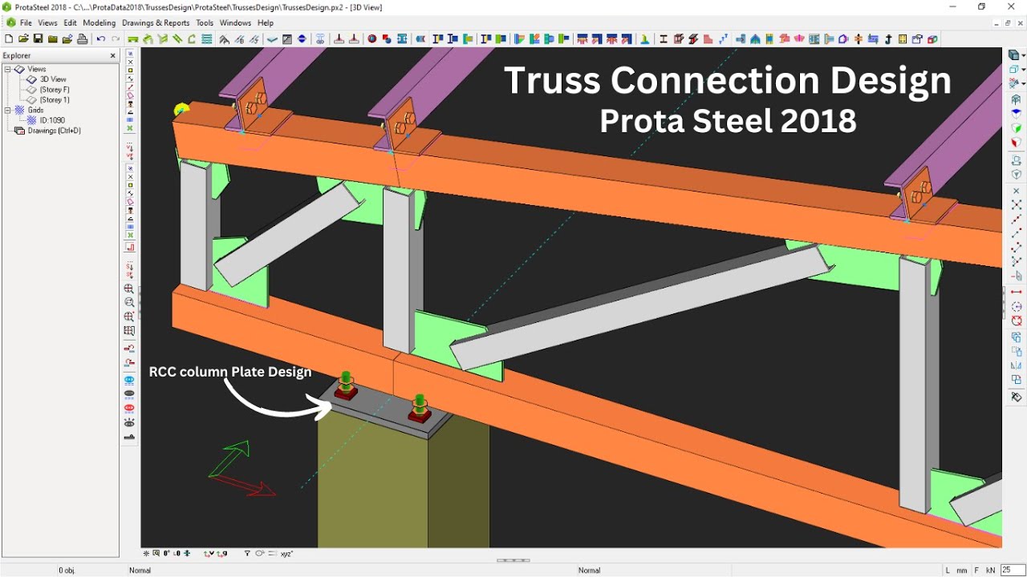The width and height of the screenshot is (1027, 577).
Task: Open the Help menu
Action: 266,23
